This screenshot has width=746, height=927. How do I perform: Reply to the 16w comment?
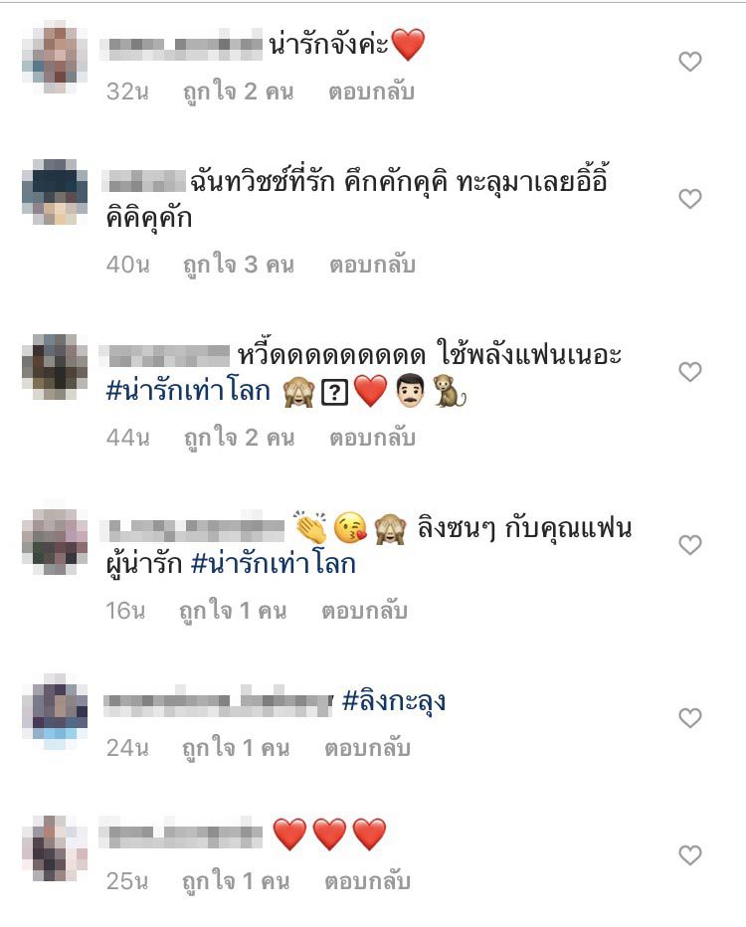click(x=364, y=611)
